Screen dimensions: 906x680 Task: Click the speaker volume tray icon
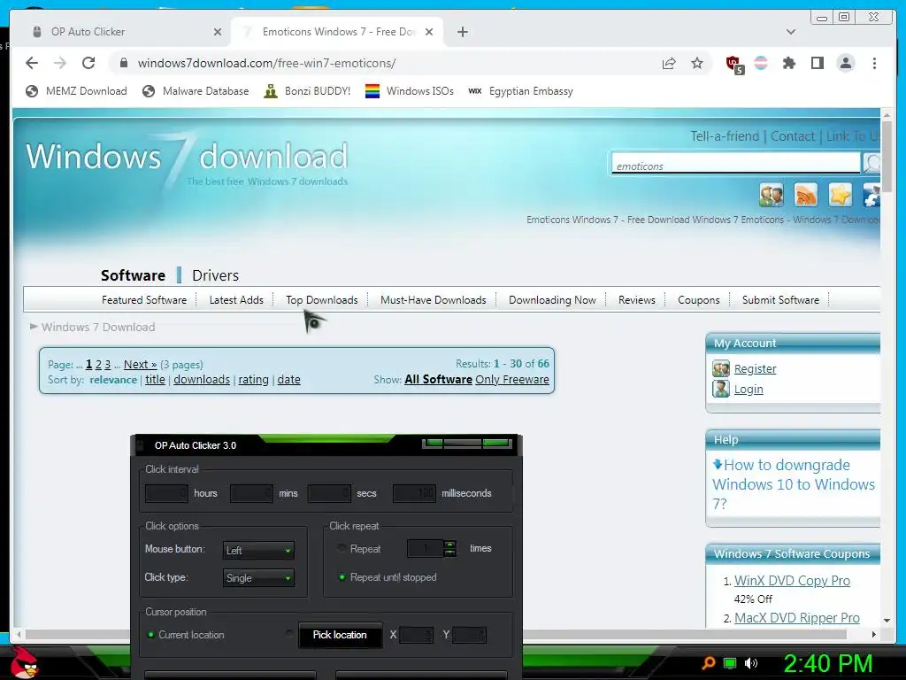[x=751, y=663]
